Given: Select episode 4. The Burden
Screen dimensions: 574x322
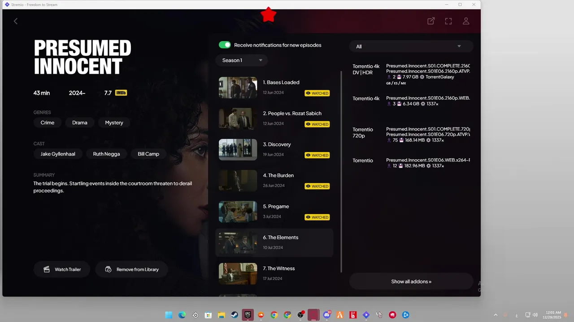Looking at the screenshot, I should pyautogui.click(x=274, y=181).
